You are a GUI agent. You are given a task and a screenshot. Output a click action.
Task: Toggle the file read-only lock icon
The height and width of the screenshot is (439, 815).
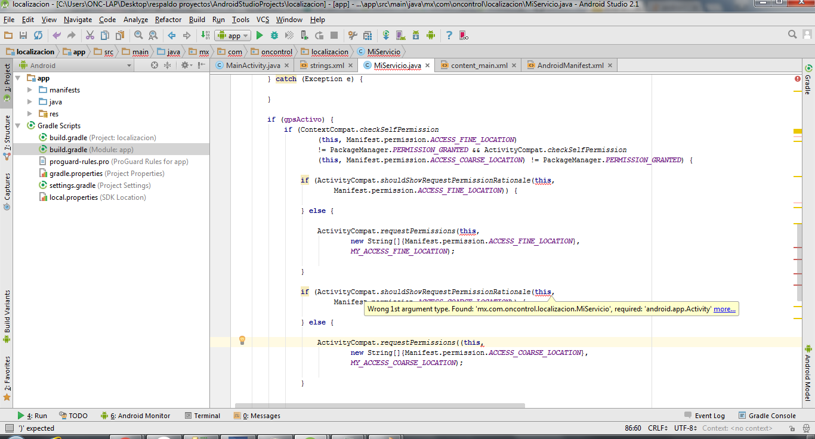[792, 428]
